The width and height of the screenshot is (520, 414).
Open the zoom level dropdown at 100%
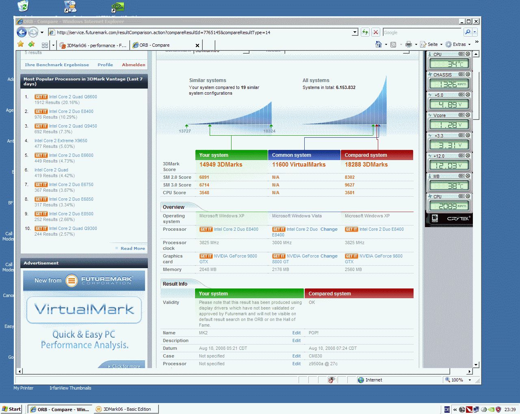coord(470,380)
